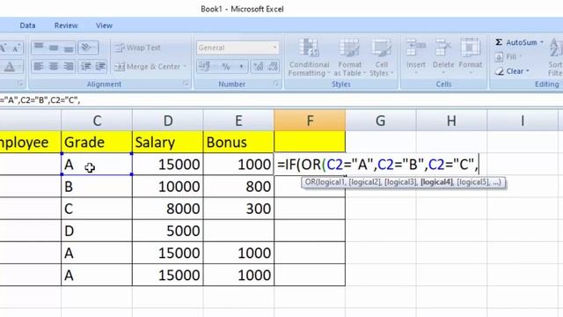Select column F header
Image resolution: width=563 pixels, height=317 pixels.
pyautogui.click(x=310, y=121)
